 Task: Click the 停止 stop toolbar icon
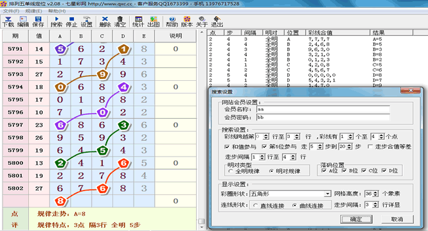(x=71, y=22)
